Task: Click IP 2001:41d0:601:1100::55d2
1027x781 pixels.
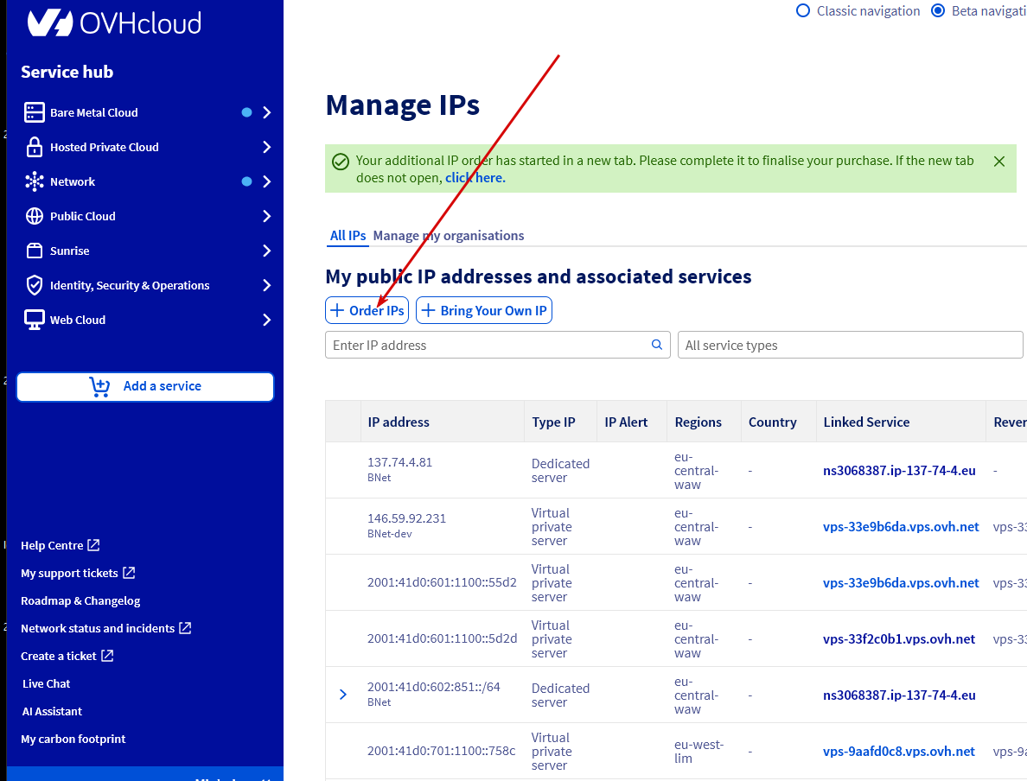Action: pos(442,582)
